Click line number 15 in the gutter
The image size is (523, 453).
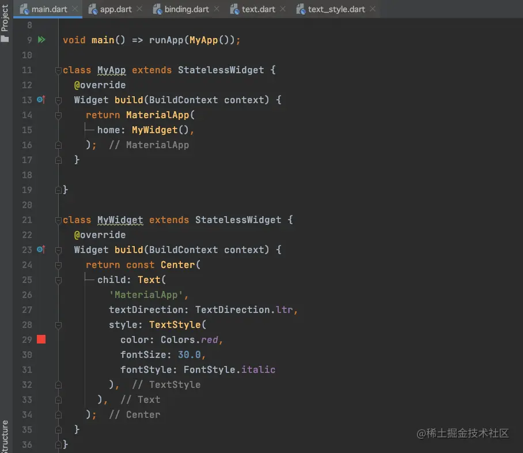[x=27, y=130]
